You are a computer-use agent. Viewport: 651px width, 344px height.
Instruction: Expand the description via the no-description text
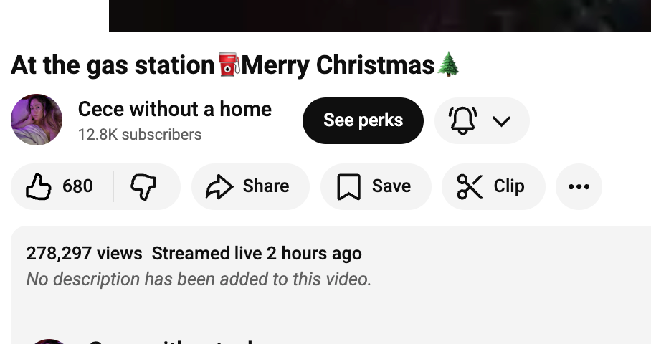tap(199, 279)
